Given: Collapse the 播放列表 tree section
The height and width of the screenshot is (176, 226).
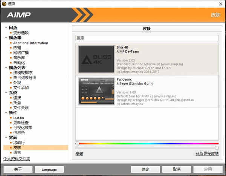Looking at the screenshot, I should (6, 68).
